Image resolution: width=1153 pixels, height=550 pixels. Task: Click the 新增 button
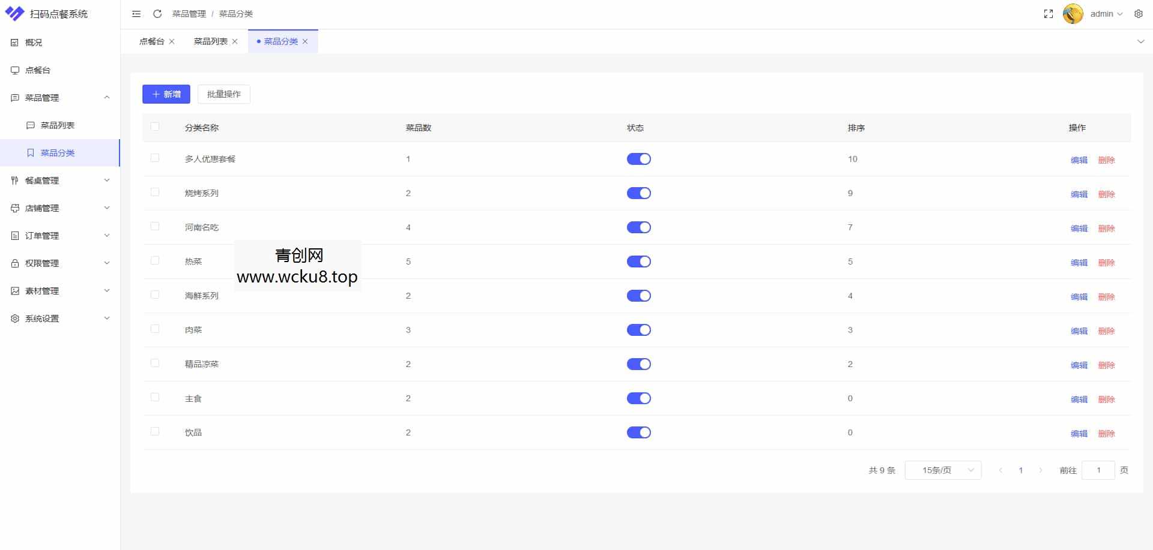166,94
